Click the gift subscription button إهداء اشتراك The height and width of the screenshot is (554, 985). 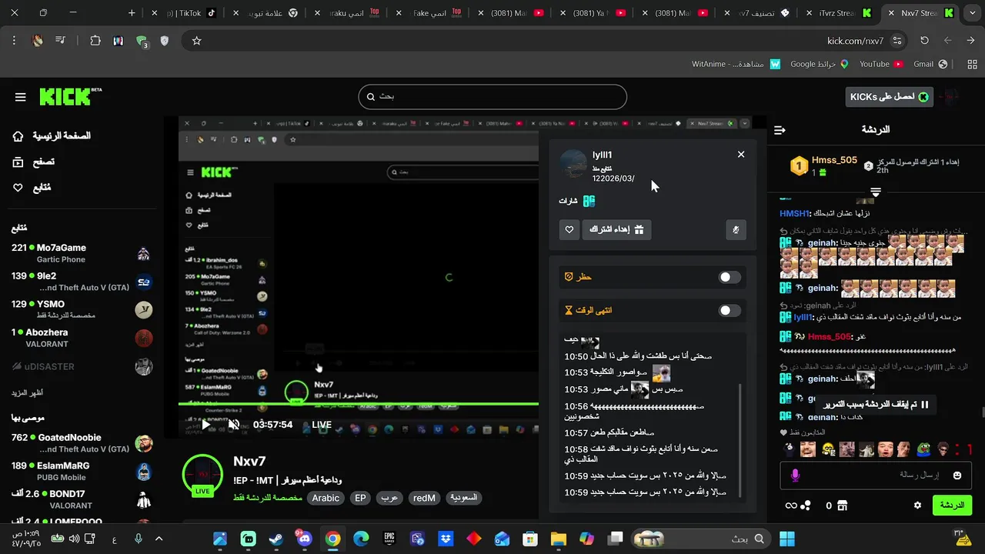[617, 229]
